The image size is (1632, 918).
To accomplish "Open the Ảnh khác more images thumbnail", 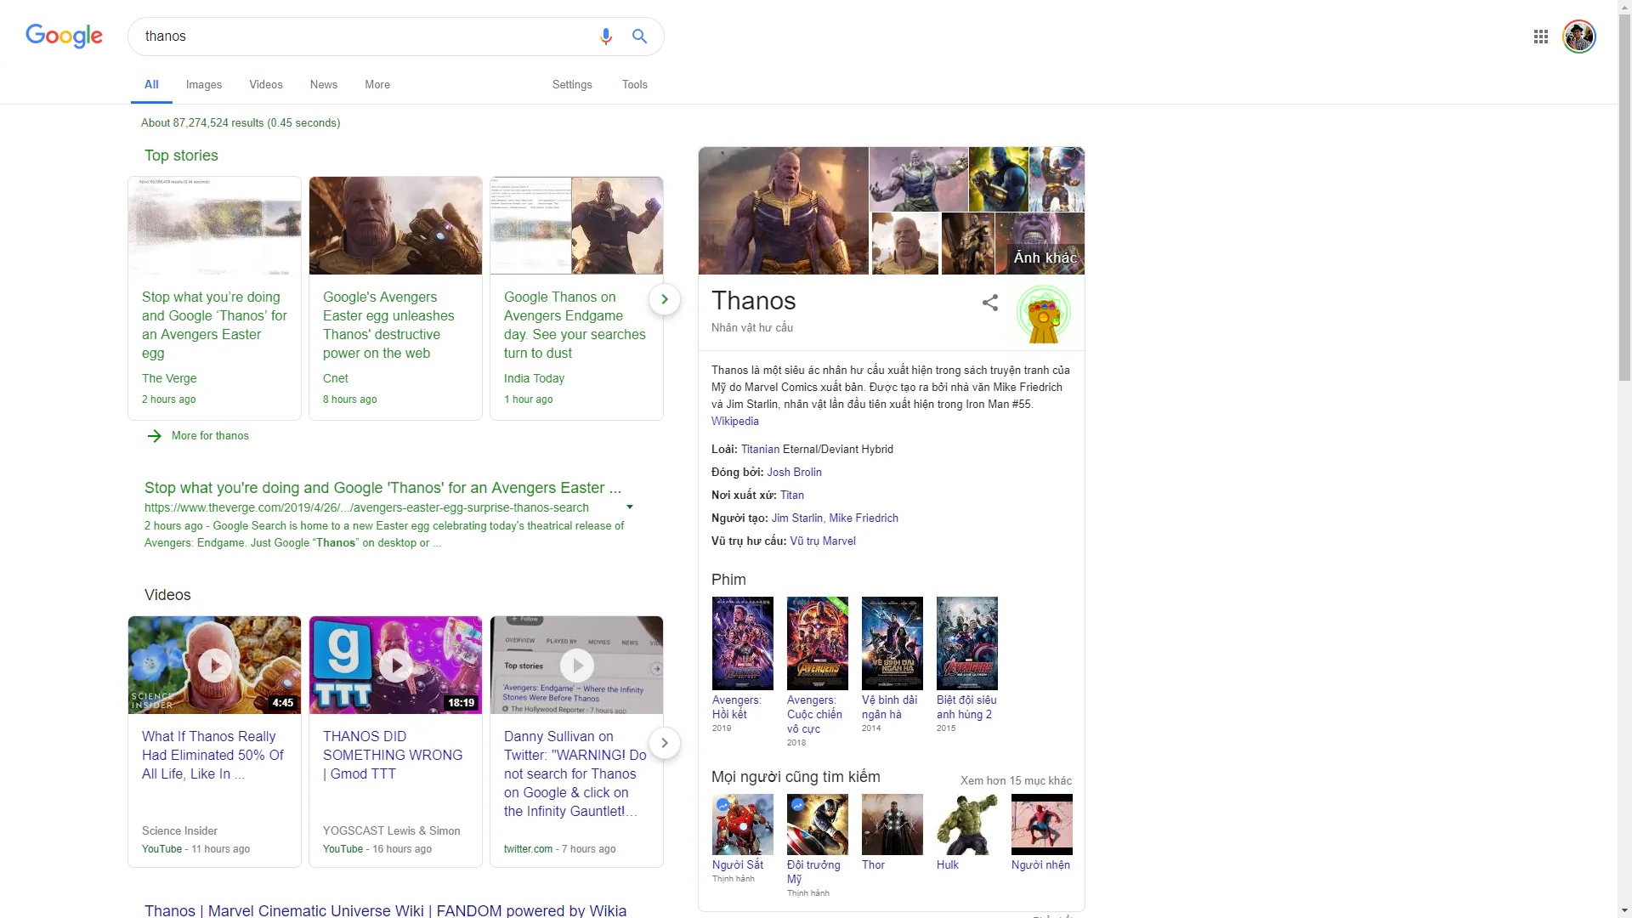I will [1040, 244].
